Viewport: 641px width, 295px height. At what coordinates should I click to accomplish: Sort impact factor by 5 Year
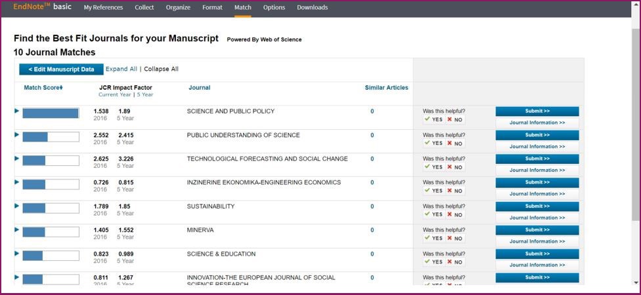tap(145, 94)
